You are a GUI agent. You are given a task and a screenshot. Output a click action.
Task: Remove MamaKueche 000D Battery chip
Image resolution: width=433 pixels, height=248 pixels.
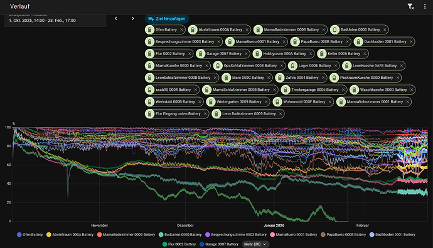[206, 66]
